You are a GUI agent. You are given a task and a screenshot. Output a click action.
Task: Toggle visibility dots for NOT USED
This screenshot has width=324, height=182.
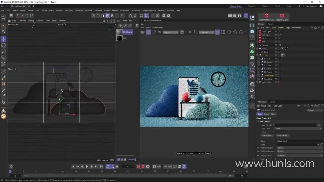tap(278, 82)
